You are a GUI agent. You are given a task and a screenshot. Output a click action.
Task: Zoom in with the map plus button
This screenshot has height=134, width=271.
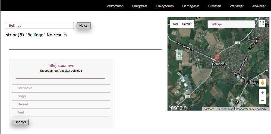point(262,93)
